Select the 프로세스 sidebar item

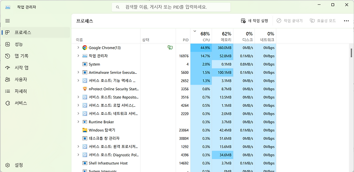coord(36,33)
